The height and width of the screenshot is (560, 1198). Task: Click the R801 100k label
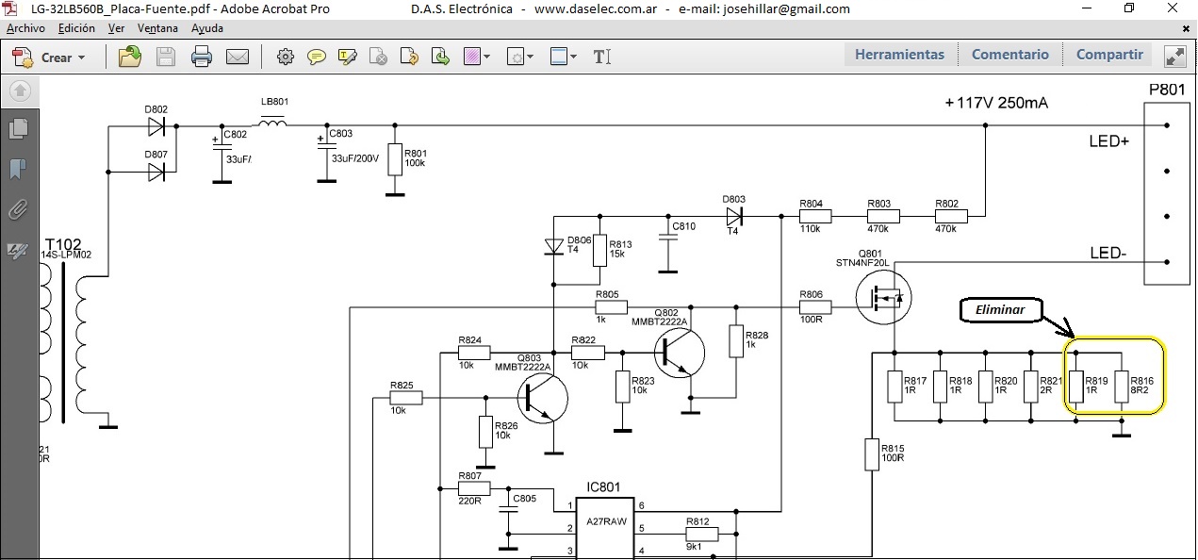click(415, 157)
